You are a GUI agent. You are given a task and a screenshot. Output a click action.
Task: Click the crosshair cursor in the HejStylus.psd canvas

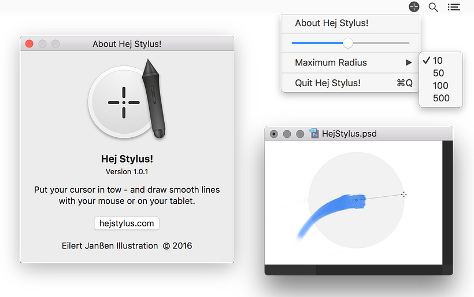(404, 195)
